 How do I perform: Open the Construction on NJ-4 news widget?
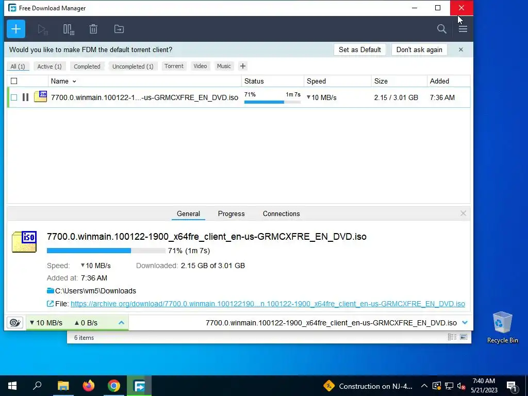click(368, 386)
